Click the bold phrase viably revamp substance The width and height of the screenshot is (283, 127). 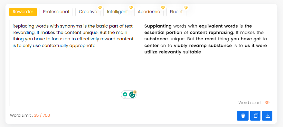pos(203,45)
